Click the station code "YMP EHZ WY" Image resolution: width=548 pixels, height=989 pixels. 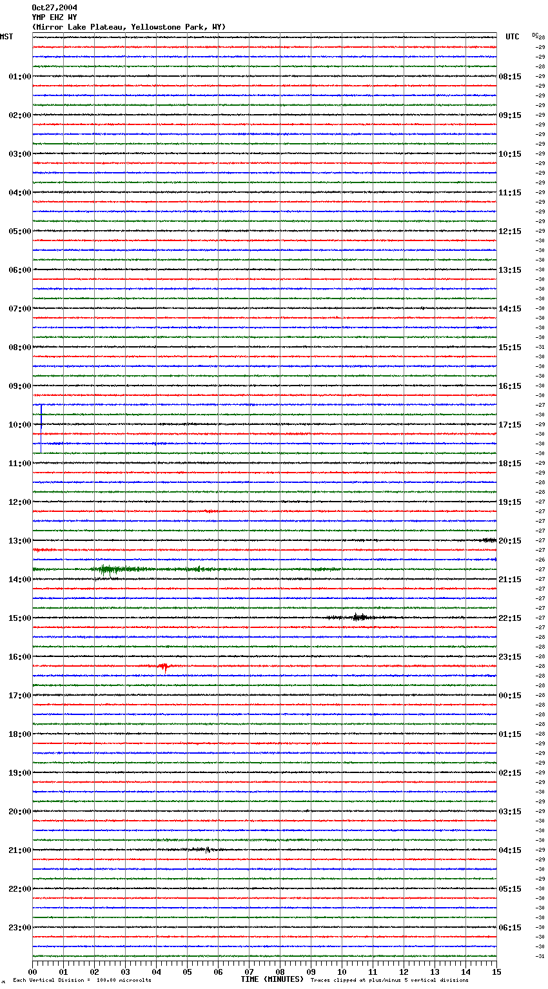click(54, 17)
